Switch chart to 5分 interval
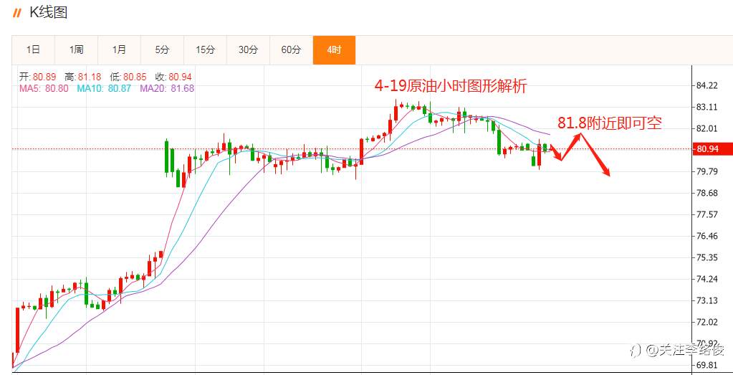733x375 pixels. pos(162,50)
